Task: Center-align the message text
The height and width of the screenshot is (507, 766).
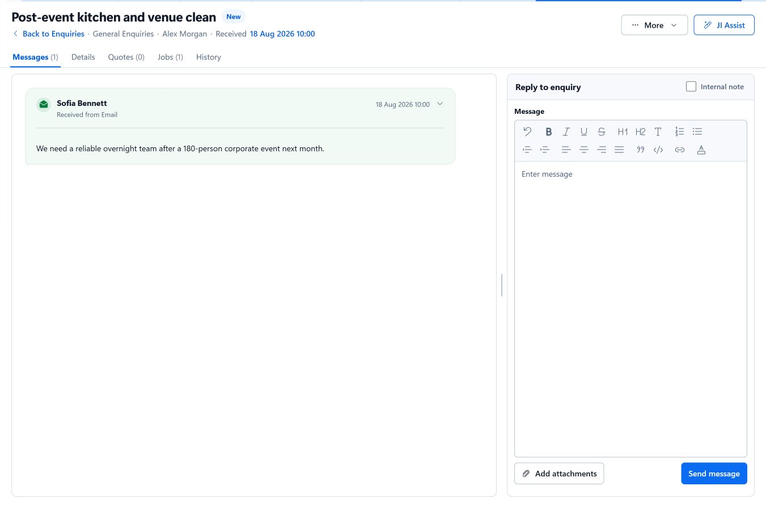Action: 584,150
